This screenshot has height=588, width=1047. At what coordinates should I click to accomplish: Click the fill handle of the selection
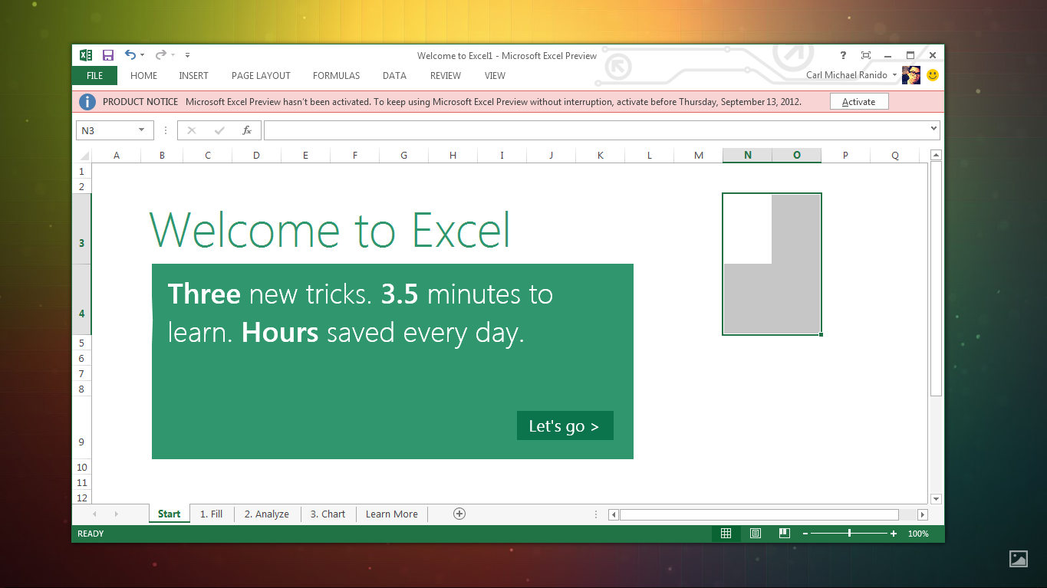(x=821, y=335)
